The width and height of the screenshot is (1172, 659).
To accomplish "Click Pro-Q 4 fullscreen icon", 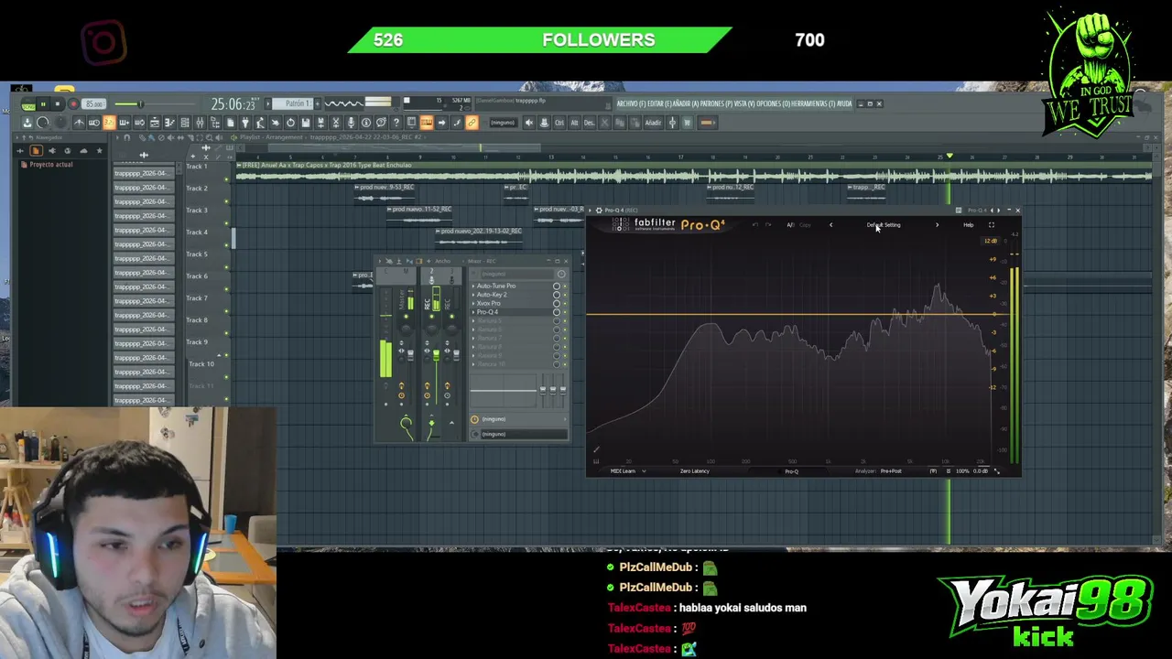I will [992, 225].
